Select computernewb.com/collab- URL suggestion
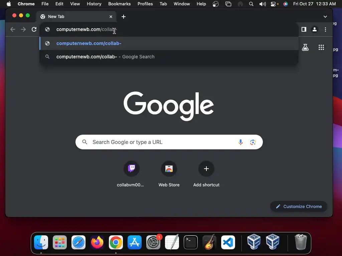This screenshot has height=256, width=342. tap(169, 43)
